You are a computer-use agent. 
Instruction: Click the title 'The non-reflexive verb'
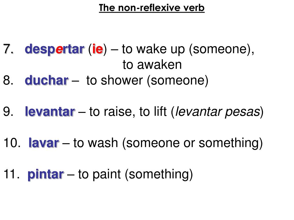click(152, 8)
